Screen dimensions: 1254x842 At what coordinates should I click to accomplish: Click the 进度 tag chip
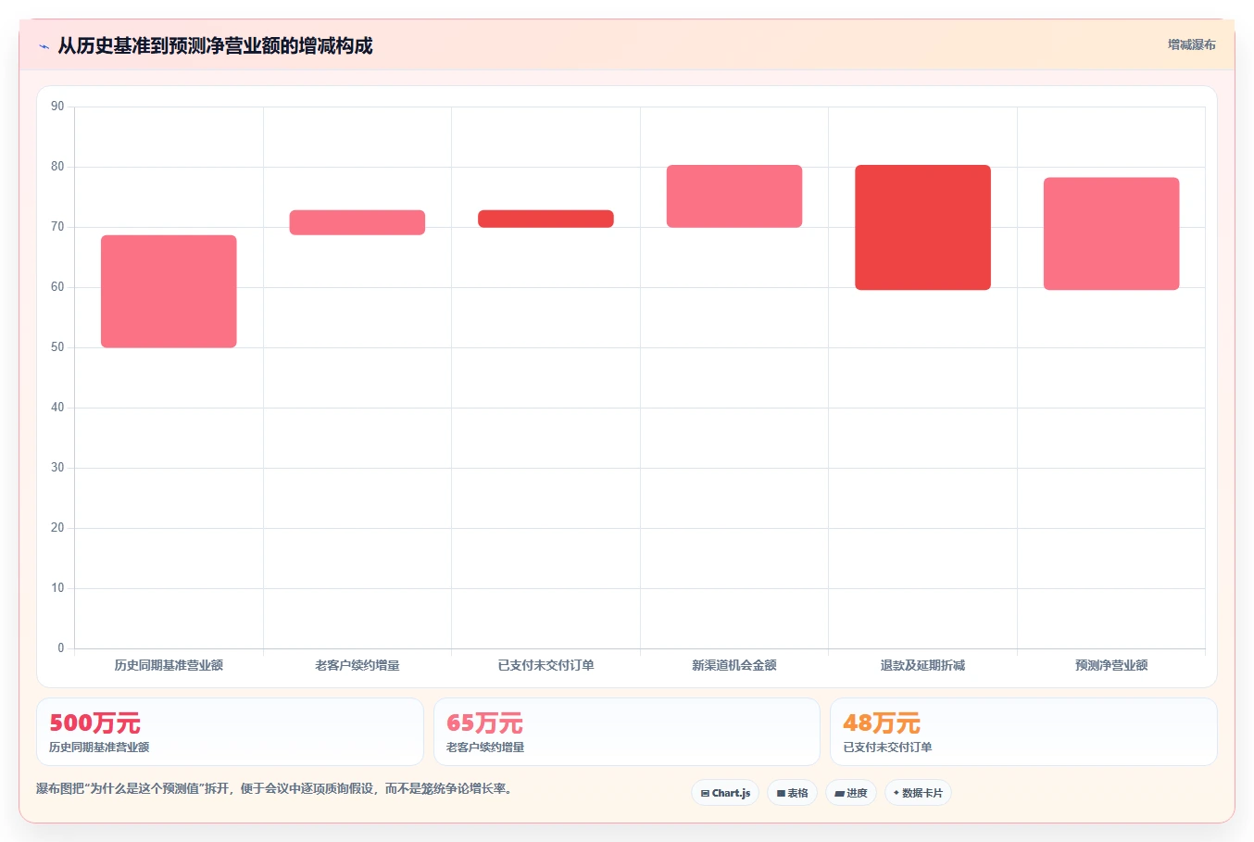(851, 793)
